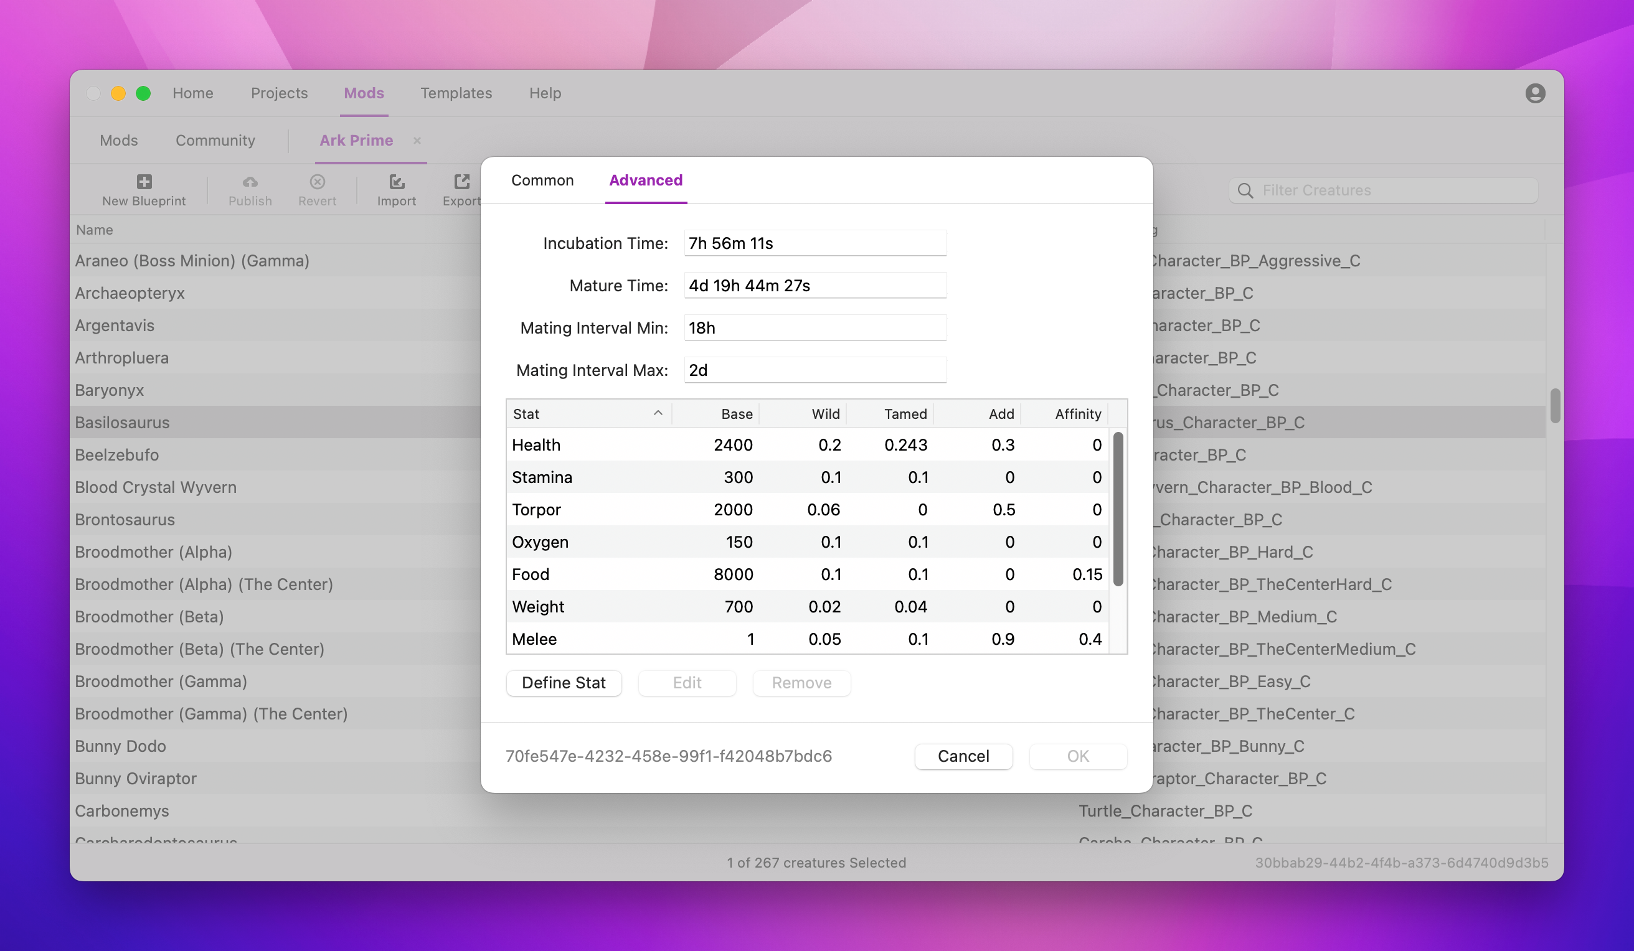Switch to the Common tab
Image resolution: width=1634 pixels, height=951 pixels.
[x=542, y=180]
